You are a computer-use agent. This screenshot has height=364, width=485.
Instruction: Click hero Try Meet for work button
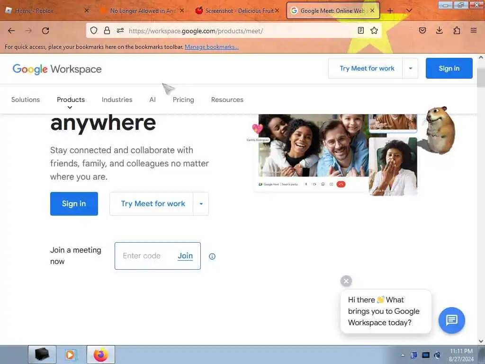[x=151, y=204]
